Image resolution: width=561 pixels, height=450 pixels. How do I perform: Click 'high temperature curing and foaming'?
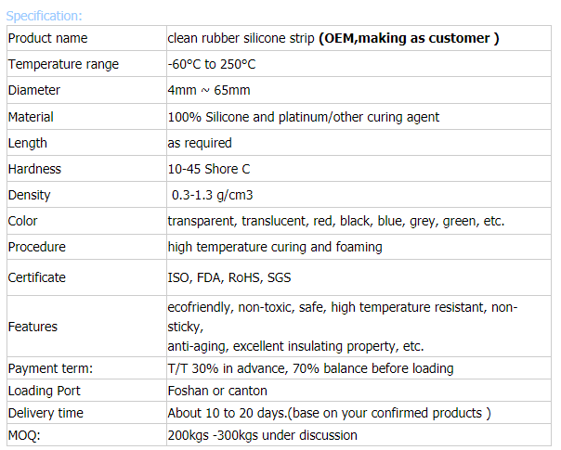pos(275,248)
